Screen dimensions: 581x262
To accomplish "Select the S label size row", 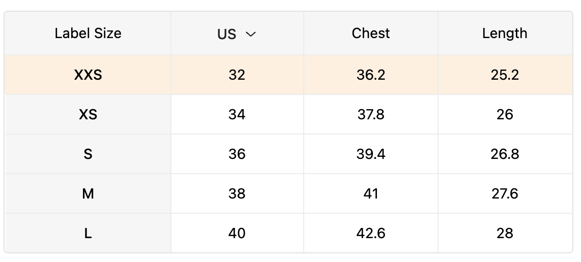I will pos(88,154).
